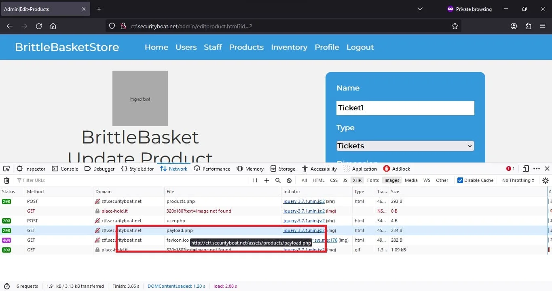Screen dimensions: 552x291
Task: Uncheck the Disable Cache checkbox
Action: tap(460, 180)
